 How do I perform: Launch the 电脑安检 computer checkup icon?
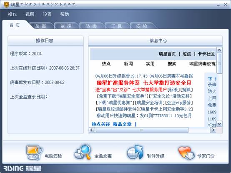(x=34, y=153)
